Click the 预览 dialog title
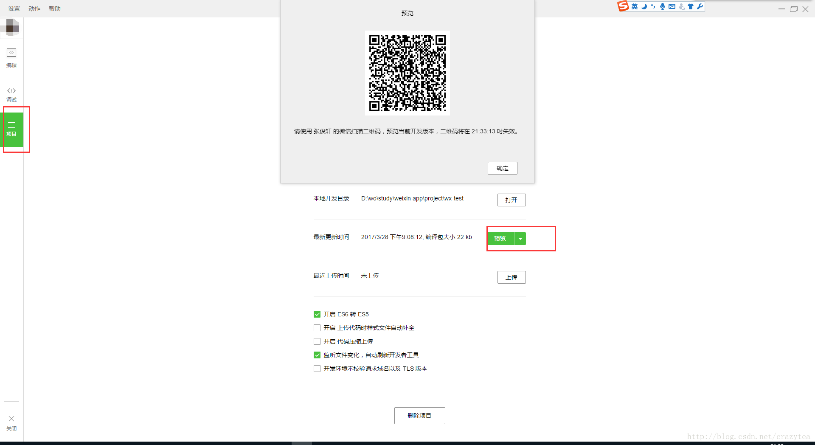 coord(407,13)
